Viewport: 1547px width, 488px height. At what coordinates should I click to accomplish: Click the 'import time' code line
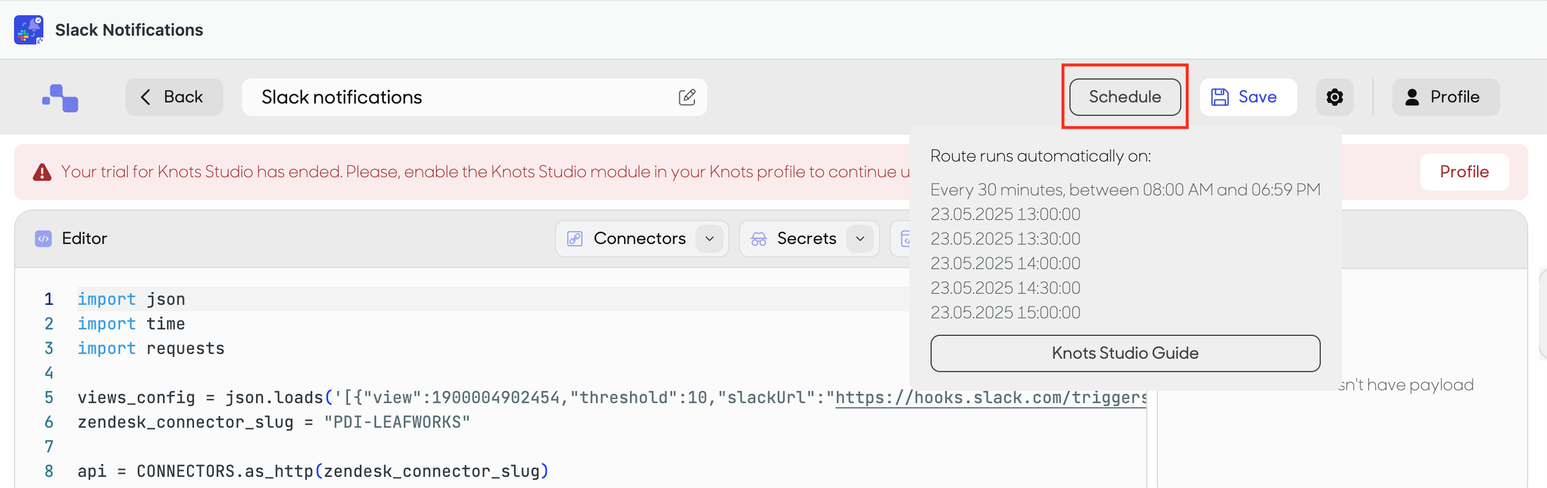[x=131, y=324]
